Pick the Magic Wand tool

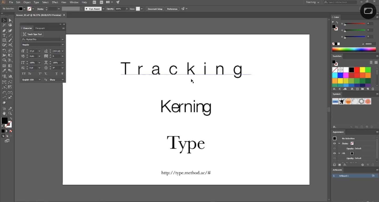4,25
